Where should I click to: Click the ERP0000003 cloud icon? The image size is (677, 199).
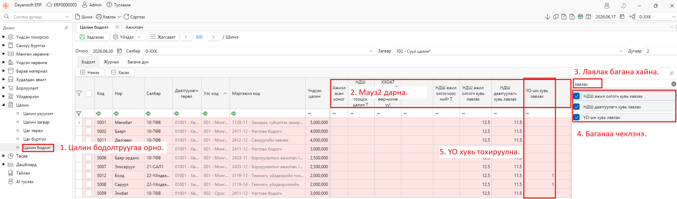tap(49, 5)
